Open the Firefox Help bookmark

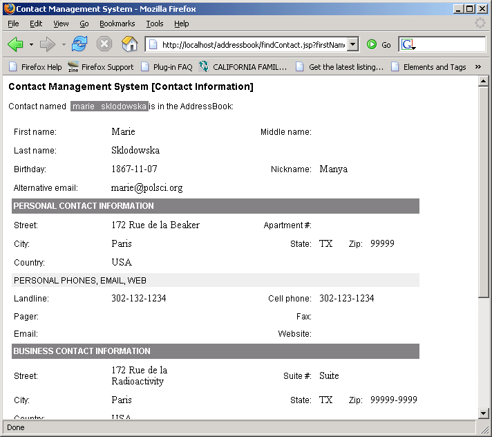pyautogui.click(x=35, y=67)
